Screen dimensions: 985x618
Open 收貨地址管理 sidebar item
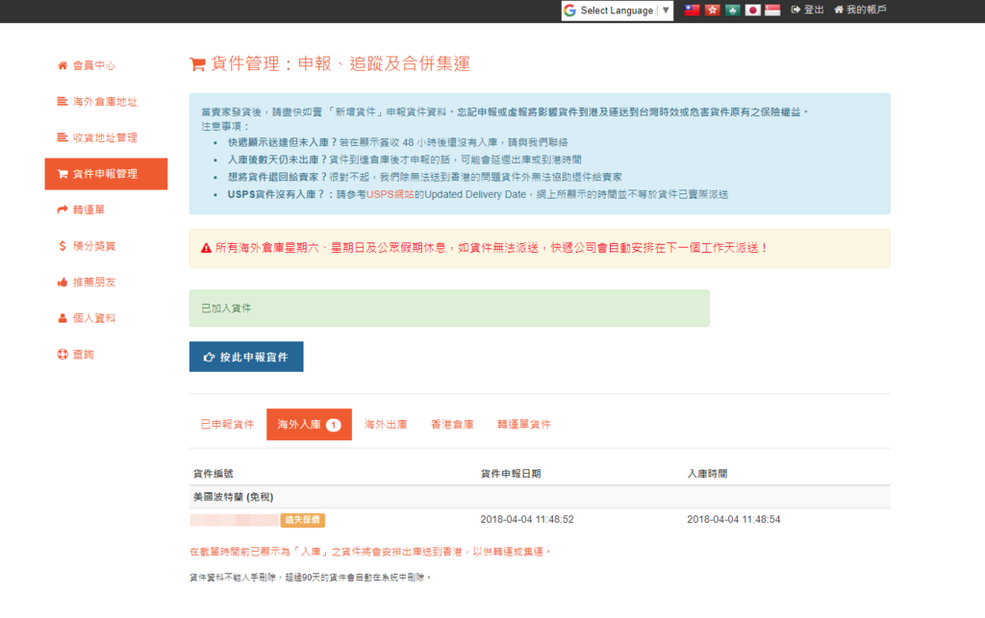click(104, 137)
